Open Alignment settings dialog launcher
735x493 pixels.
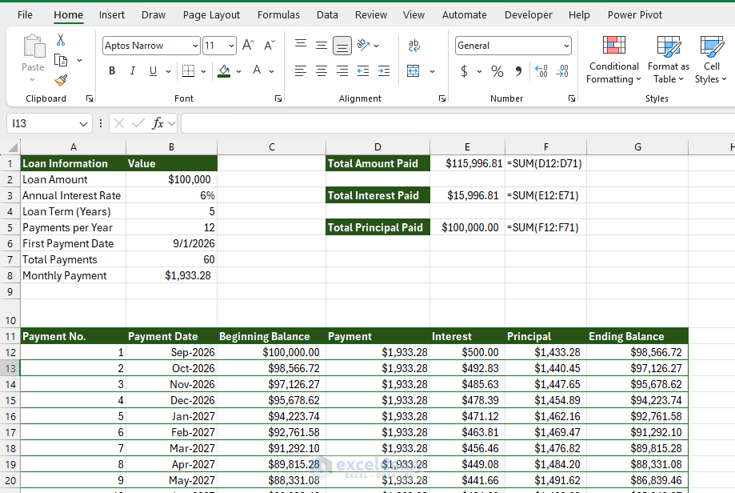tap(442, 98)
